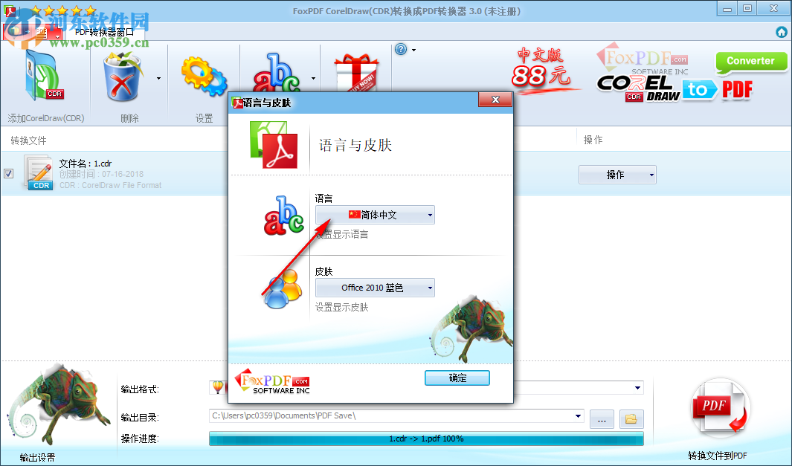This screenshot has width=792, height=466.
Task: Click the Buy Now gift box icon
Action: 355,74
